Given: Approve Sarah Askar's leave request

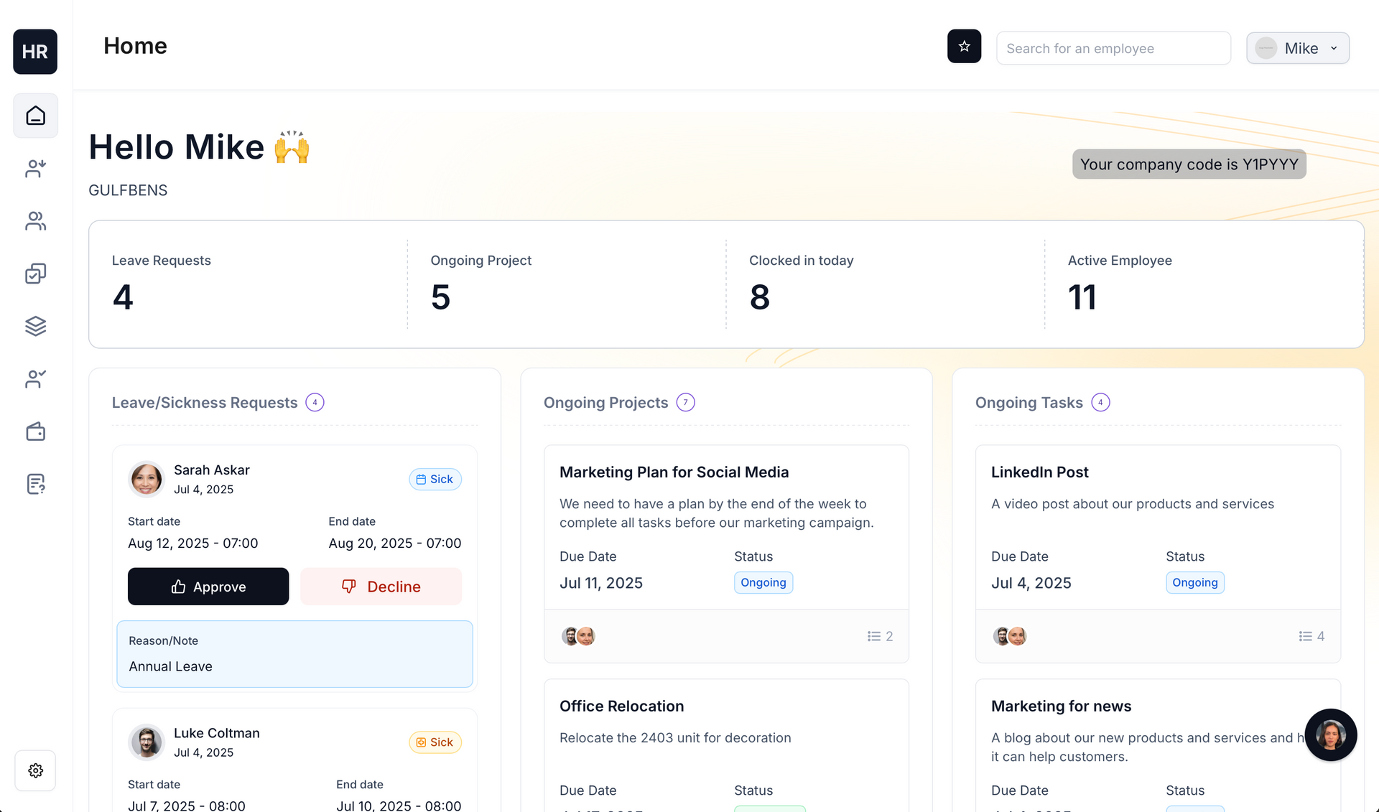Looking at the screenshot, I should [208, 587].
